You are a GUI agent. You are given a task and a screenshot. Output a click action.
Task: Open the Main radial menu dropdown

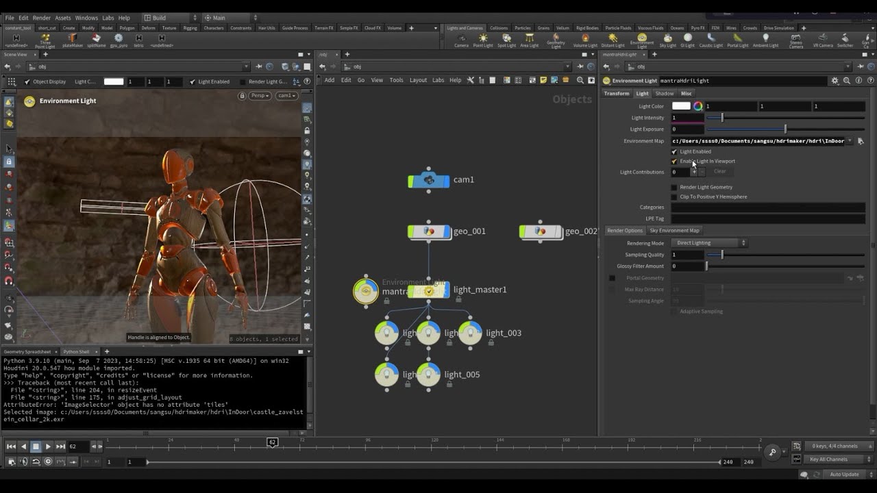(x=231, y=18)
